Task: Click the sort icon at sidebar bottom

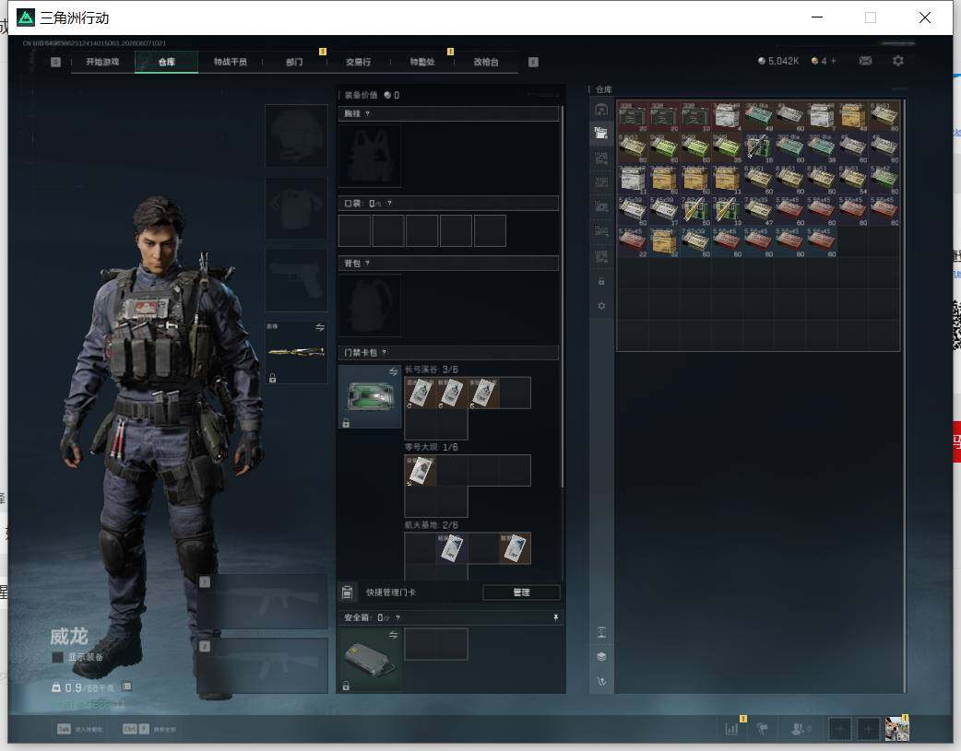Action: click(601, 681)
